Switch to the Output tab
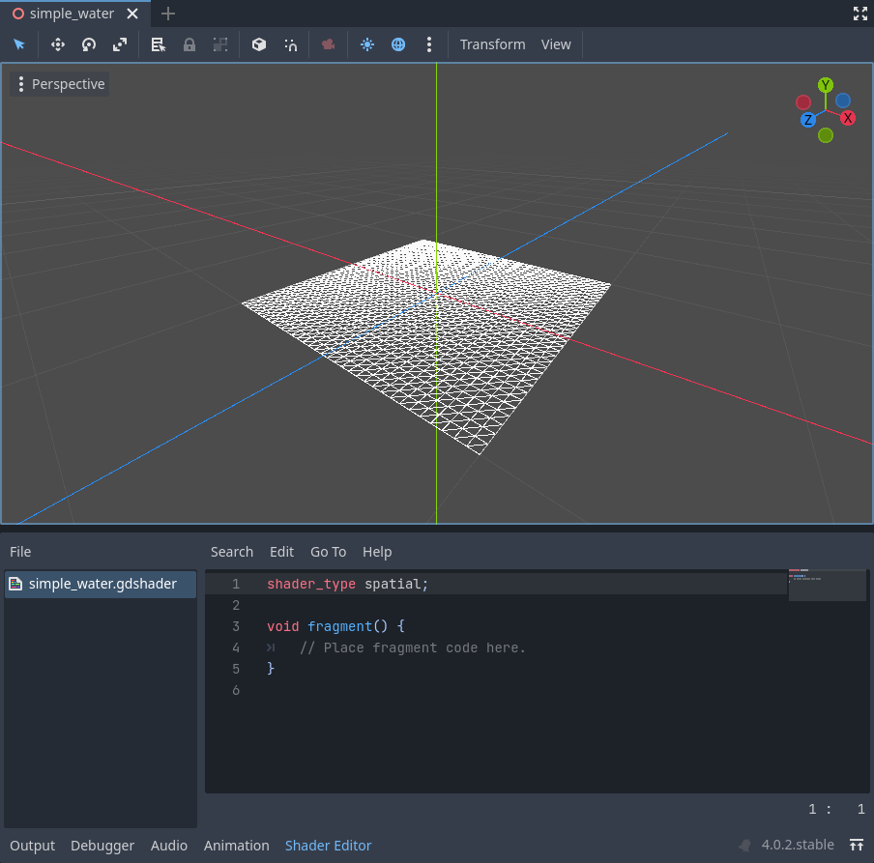The height and width of the screenshot is (863, 874). click(32, 845)
